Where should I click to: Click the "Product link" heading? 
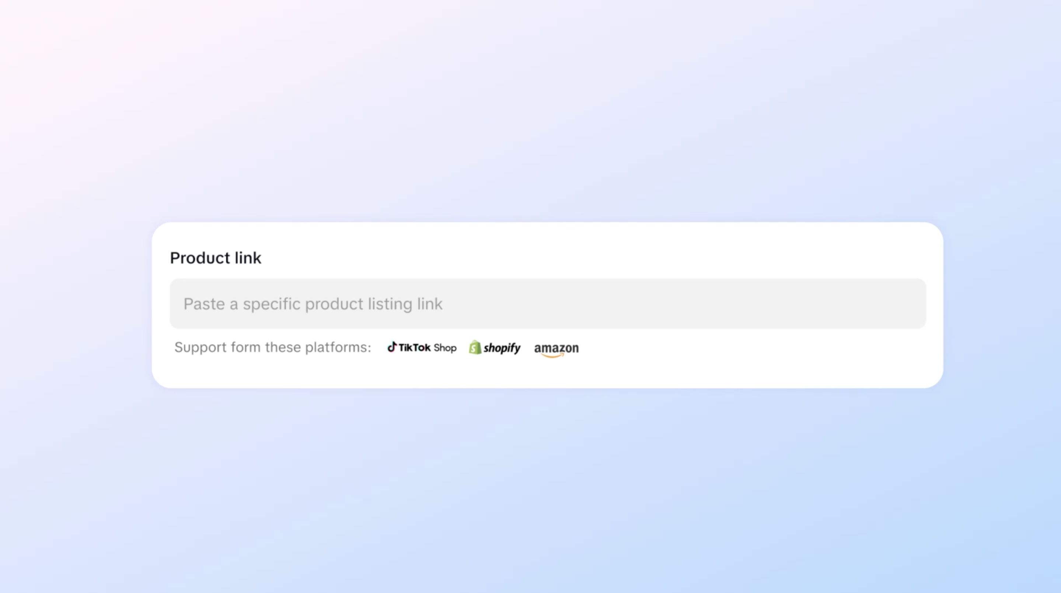pos(216,258)
